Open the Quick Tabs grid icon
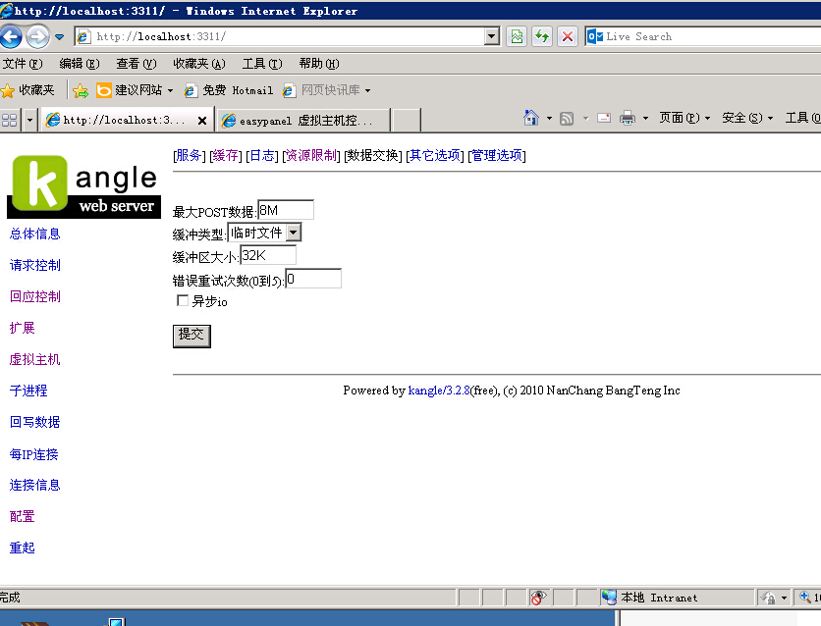The width and height of the screenshot is (821, 626). 10,121
